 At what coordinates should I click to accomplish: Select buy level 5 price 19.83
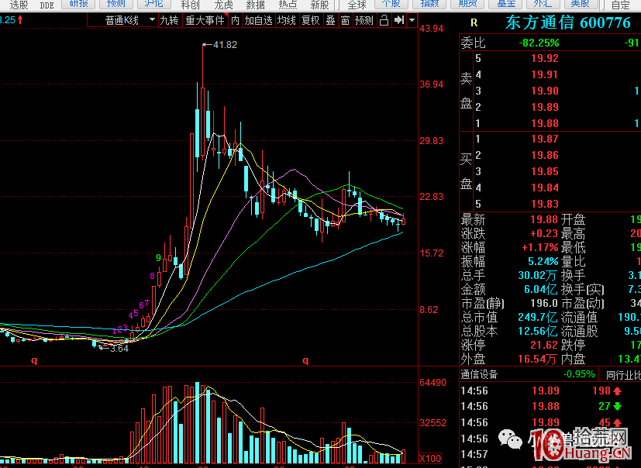[x=545, y=204]
